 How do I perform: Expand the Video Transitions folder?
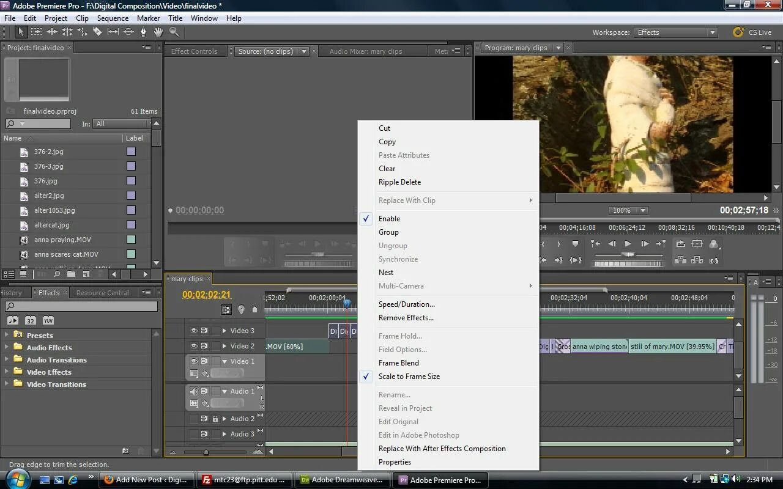click(7, 383)
